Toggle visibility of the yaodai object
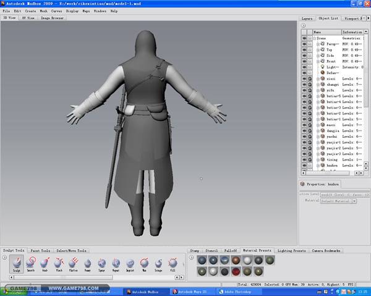The width and height of the screenshot is (371, 296). point(304,137)
